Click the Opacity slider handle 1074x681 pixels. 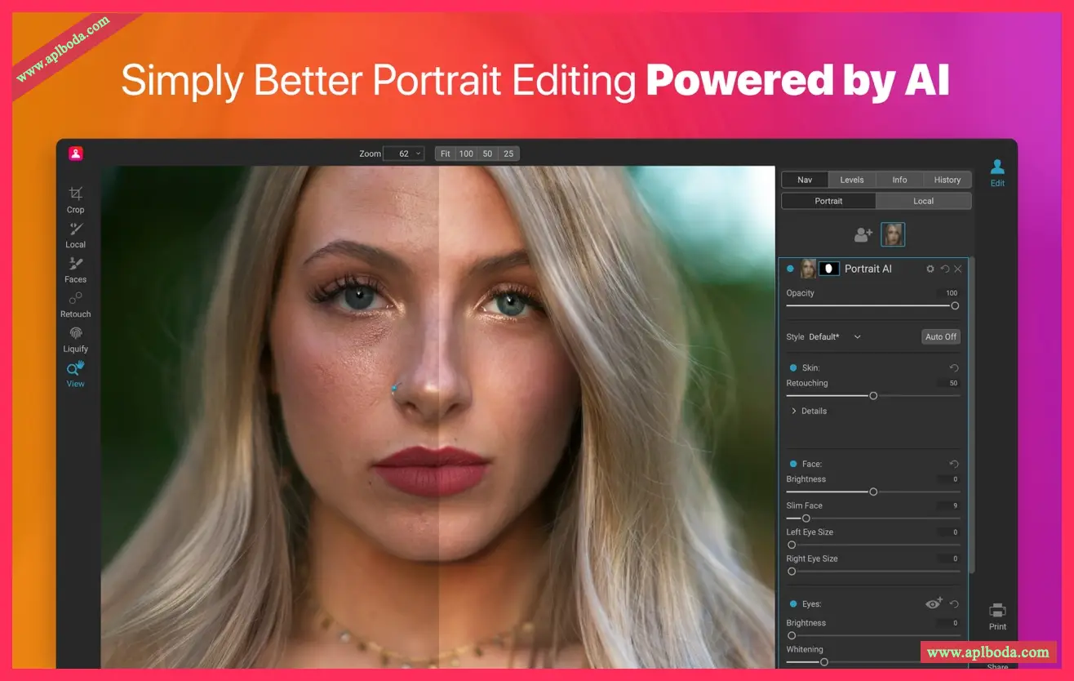954,305
